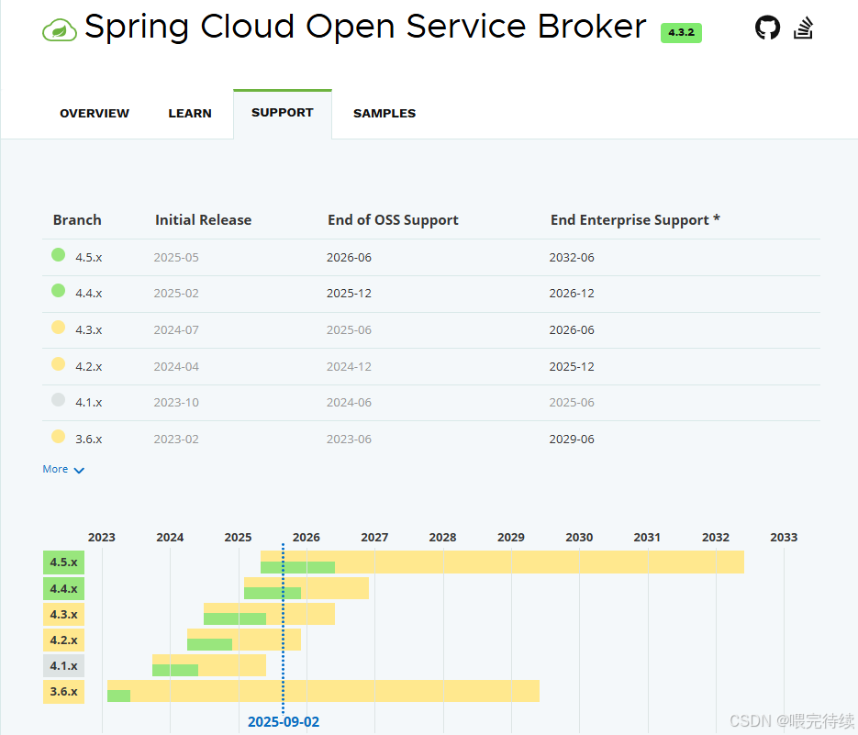
Task: Click the 4.1.x branch name in table
Action: point(89,402)
